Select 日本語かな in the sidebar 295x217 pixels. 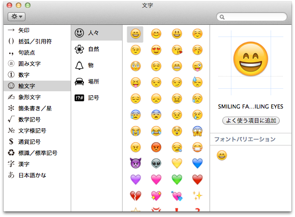pyautogui.click(x=37, y=175)
